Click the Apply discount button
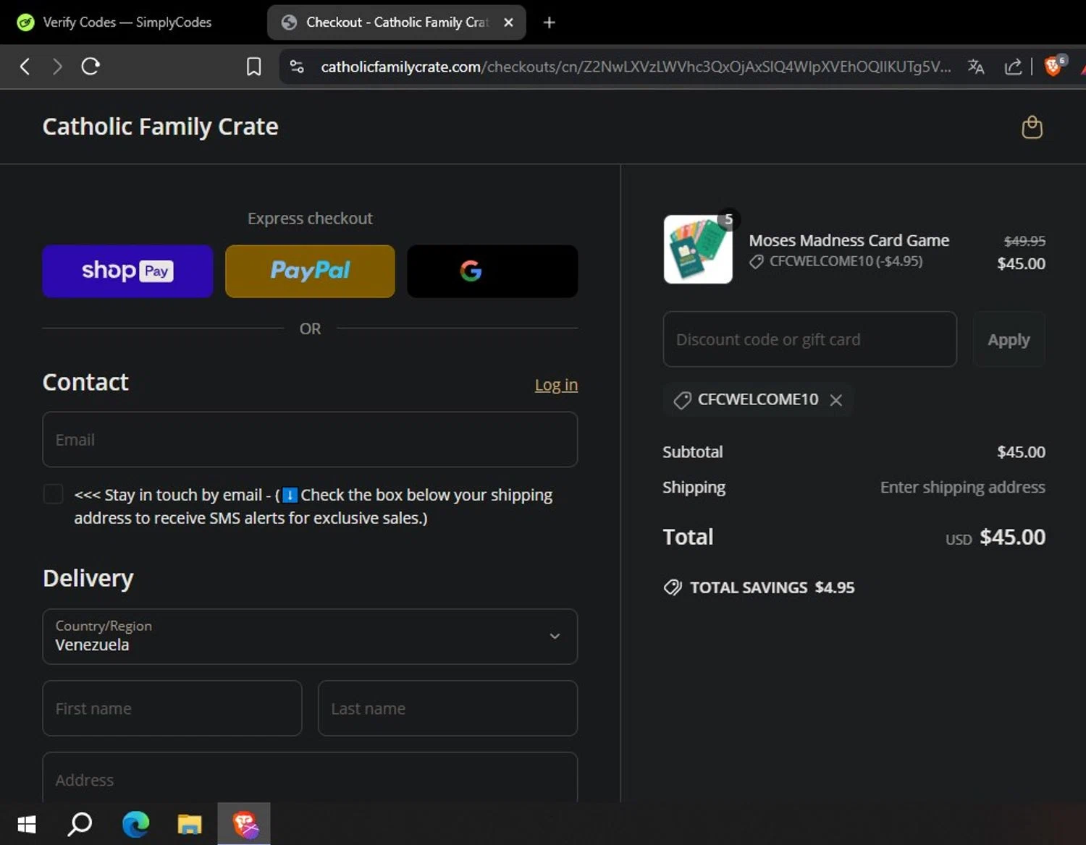 1009,339
